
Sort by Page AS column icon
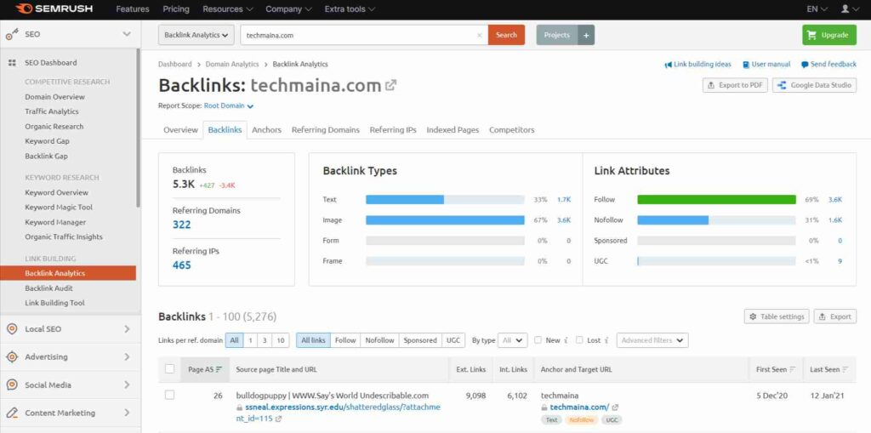(x=219, y=369)
